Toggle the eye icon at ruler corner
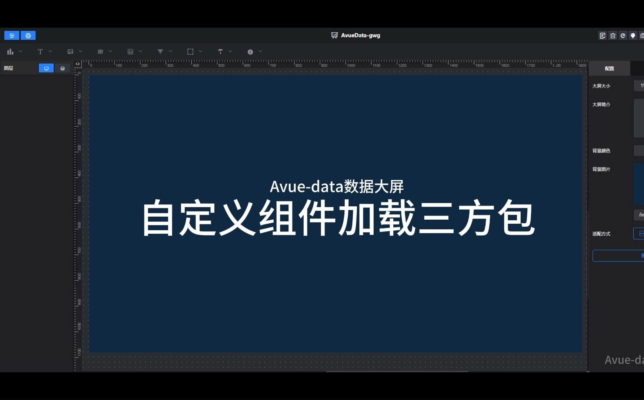644x400 pixels. coord(78,64)
